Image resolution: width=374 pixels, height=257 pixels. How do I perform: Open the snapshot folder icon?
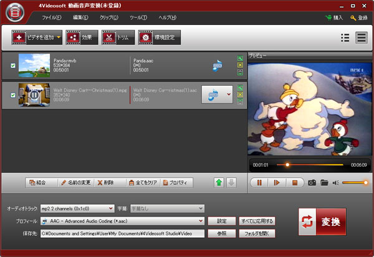click(324, 183)
